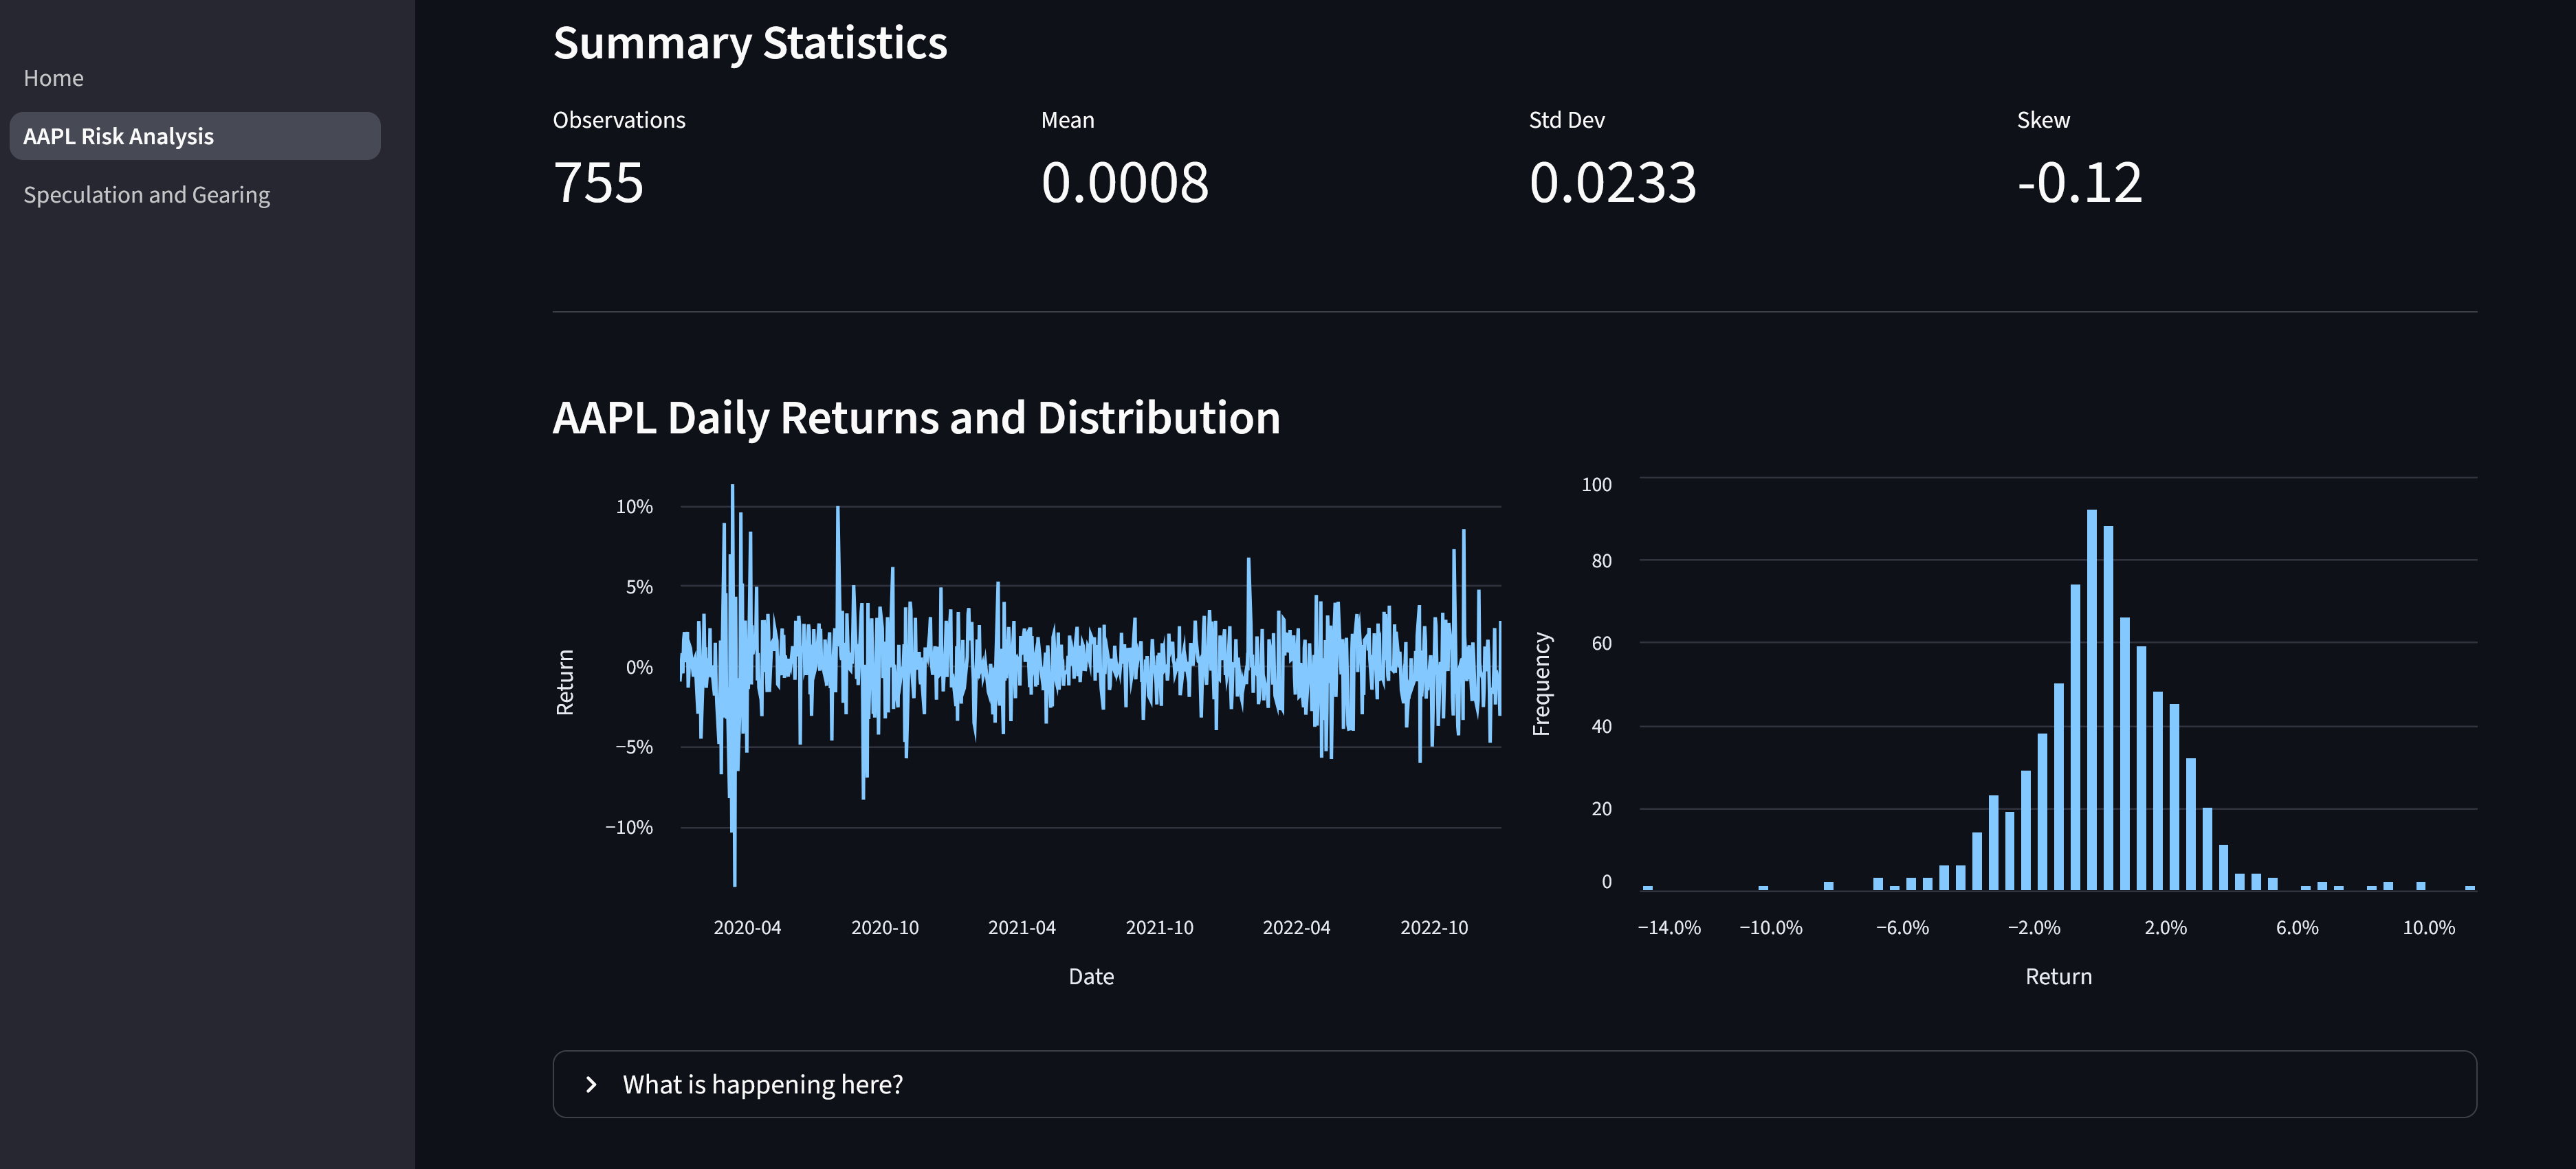Click the 2020-04 date tick label
Viewport: 2576px width, 1169px height.
point(748,927)
